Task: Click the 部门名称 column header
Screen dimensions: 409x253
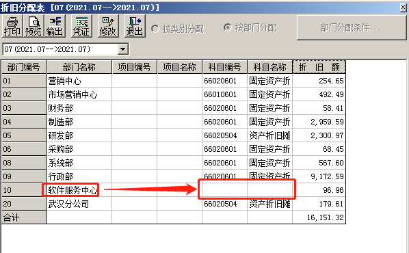Action: tap(79, 67)
